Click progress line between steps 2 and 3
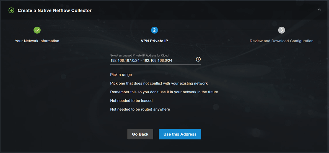Screen dimensions: 329x153 (x=218, y=30)
